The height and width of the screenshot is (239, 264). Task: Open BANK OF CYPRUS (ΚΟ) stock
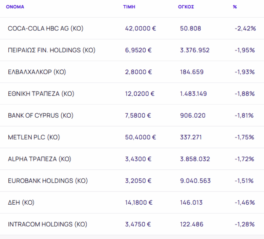(x=40, y=116)
